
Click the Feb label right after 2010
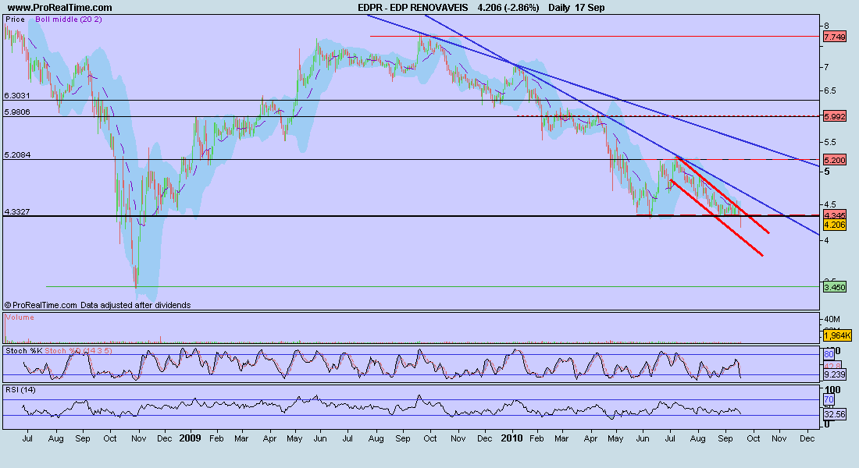pyautogui.click(x=537, y=438)
